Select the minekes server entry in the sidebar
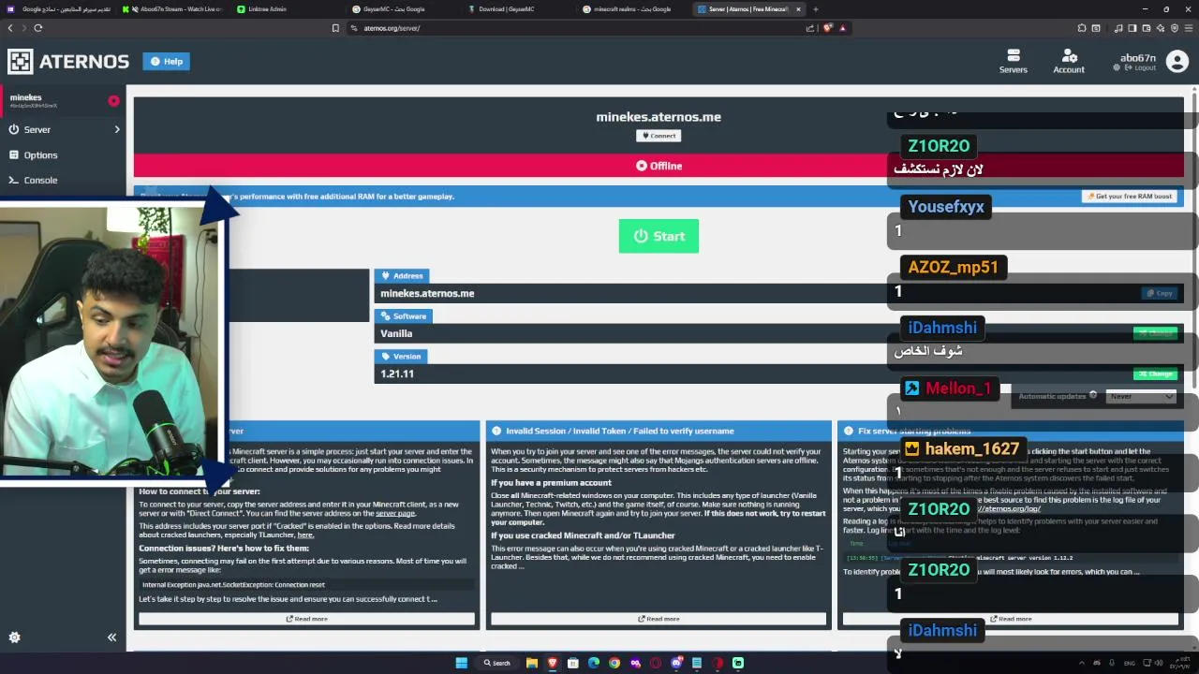Screen dimensions: 1199x674 click(63, 101)
